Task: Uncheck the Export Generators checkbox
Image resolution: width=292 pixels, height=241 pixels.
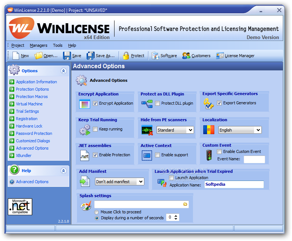Action: (219, 103)
